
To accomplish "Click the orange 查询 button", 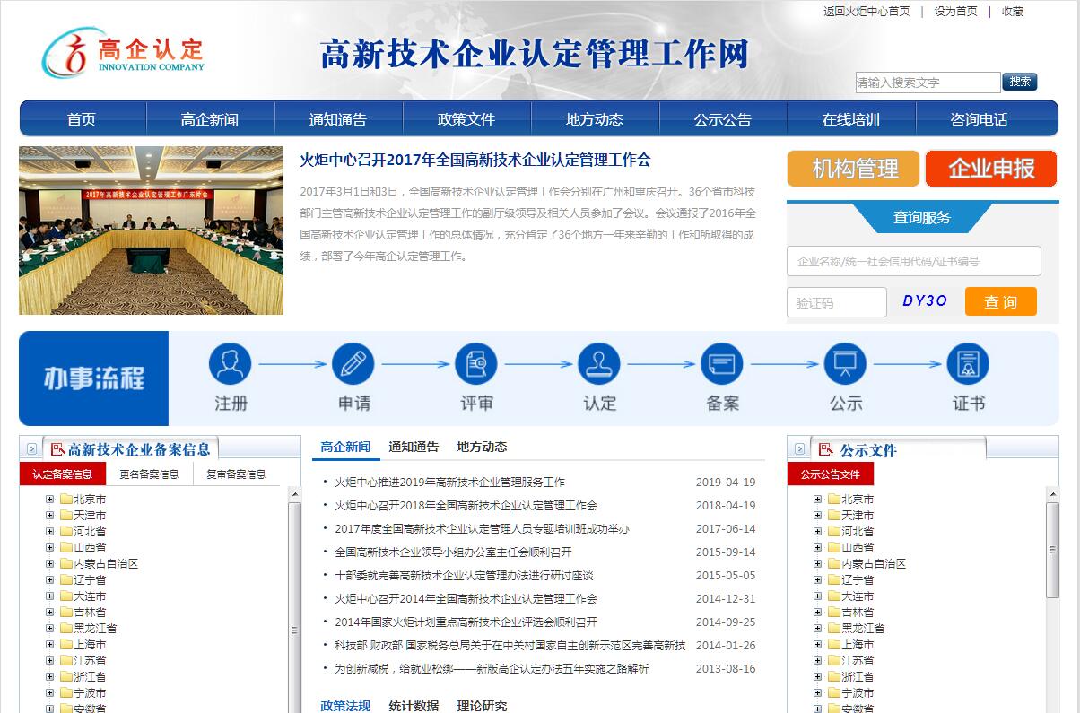I will coord(1000,302).
